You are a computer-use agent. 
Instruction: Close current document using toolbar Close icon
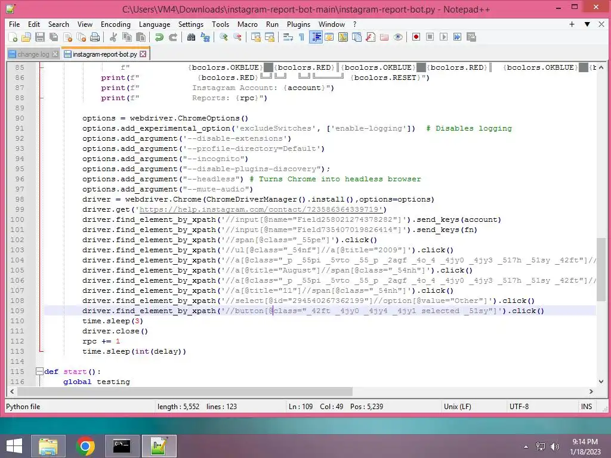(67, 37)
